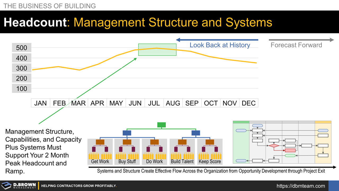Toggle the orange manager box above Do Work
Image resolution: width=339 pixels, height=191 pixels.
click(154, 142)
